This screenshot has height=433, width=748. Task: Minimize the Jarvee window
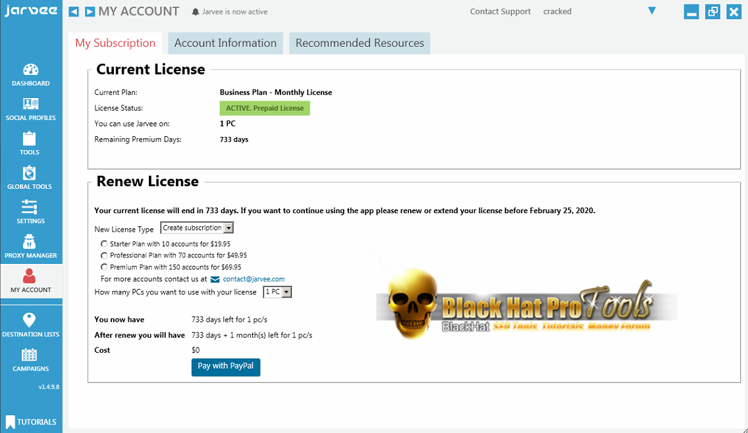691,11
